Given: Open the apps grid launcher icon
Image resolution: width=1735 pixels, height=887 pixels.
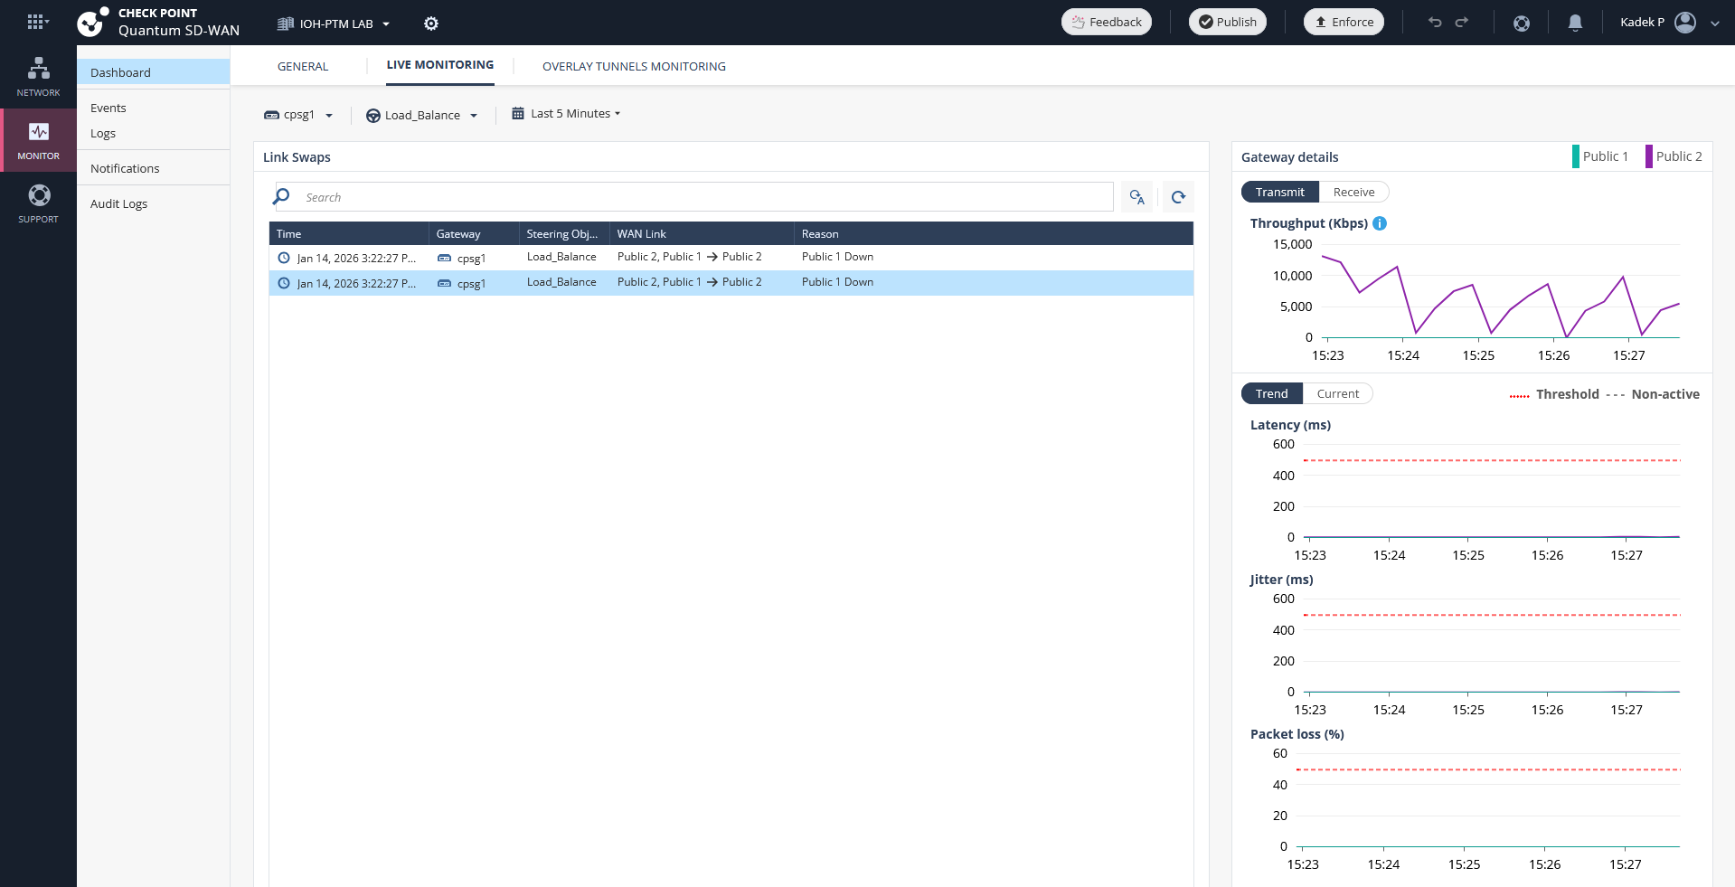Looking at the screenshot, I should pyautogui.click(x=36, y=22).
